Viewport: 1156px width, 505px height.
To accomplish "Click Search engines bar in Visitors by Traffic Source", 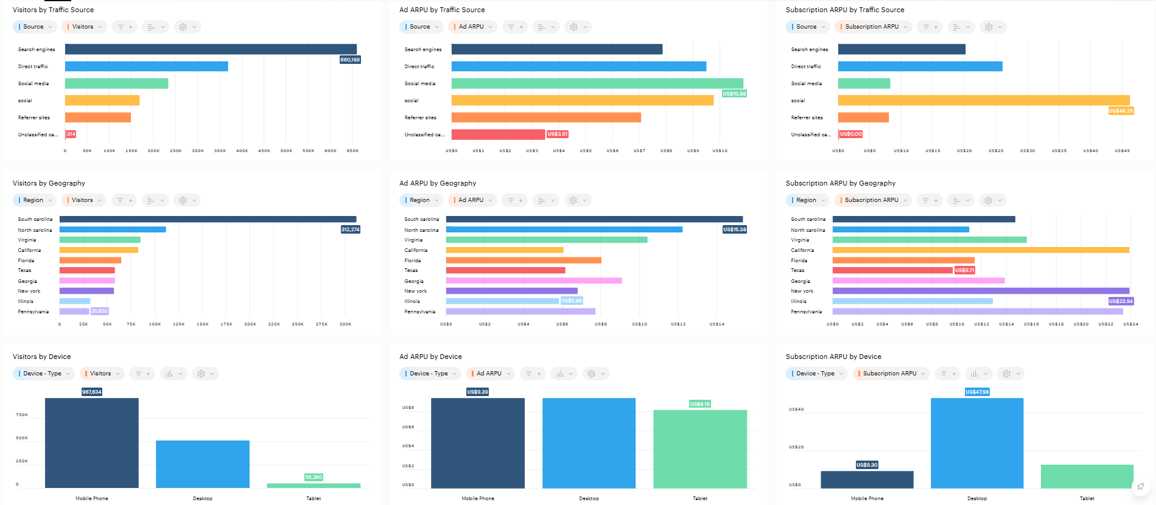I will (x=211, y=49).
